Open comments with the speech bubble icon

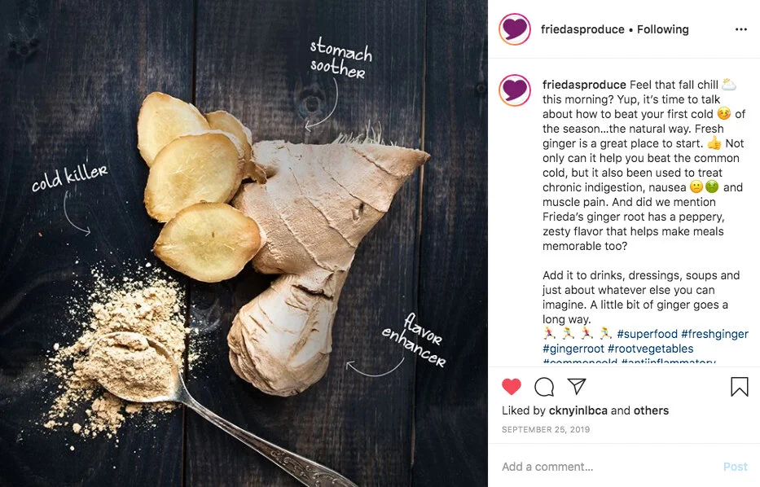click(x=544, y=387)
